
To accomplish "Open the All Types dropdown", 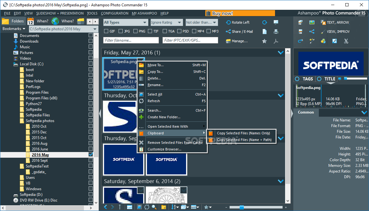I will [x=126, y=22].
